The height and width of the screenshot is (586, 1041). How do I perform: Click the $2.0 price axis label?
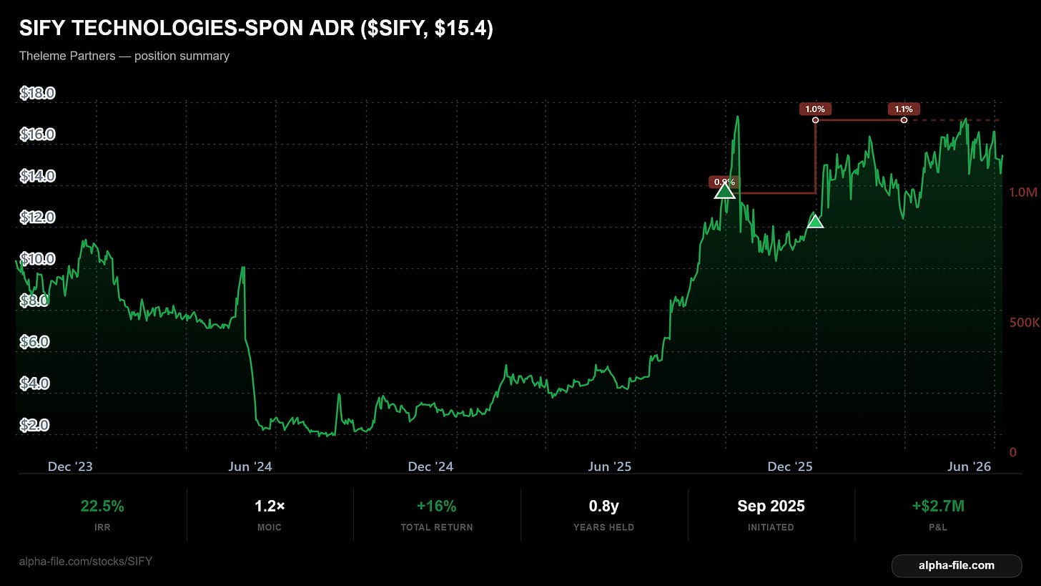click(x=35, y=425)
